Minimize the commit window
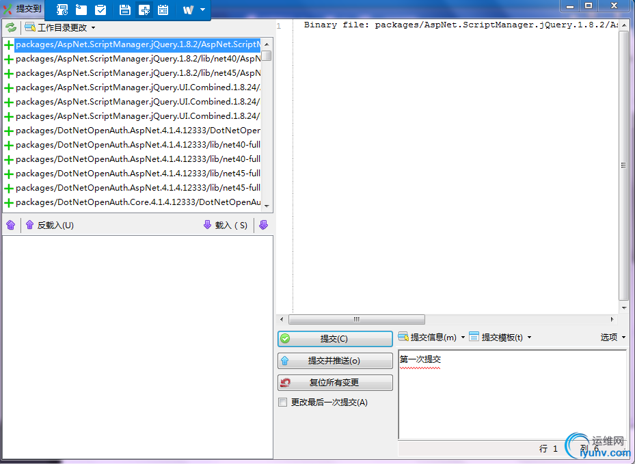Image resolution: width=635 pixels, height=464 pixels. (x=570, y=6)
